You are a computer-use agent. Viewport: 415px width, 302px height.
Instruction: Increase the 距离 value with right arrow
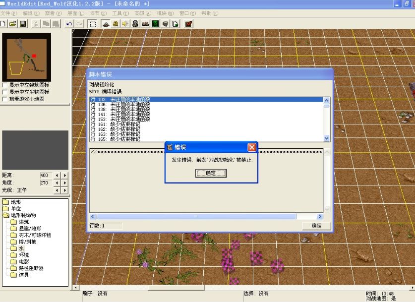(x=64, y=175)
